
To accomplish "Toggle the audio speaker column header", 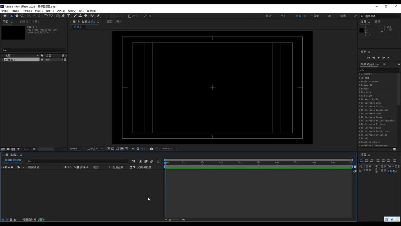I will click(6, 167).
